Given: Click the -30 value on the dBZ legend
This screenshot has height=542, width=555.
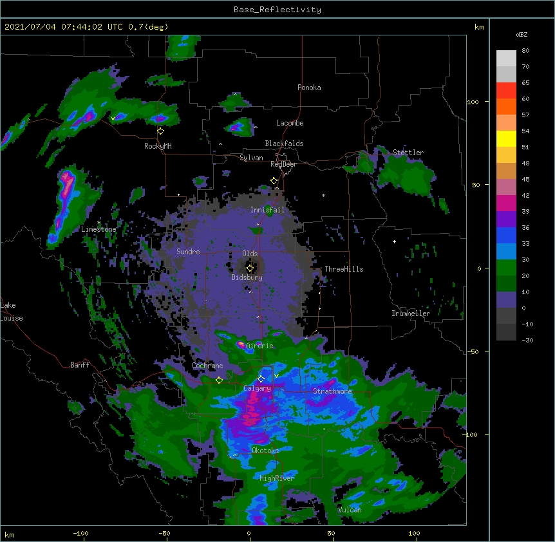Looking at the screenshot, I should coord(527,340).
